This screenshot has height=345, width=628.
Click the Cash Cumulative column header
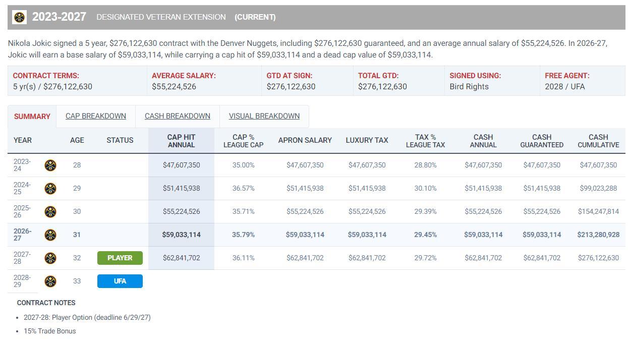click(598, 141)
